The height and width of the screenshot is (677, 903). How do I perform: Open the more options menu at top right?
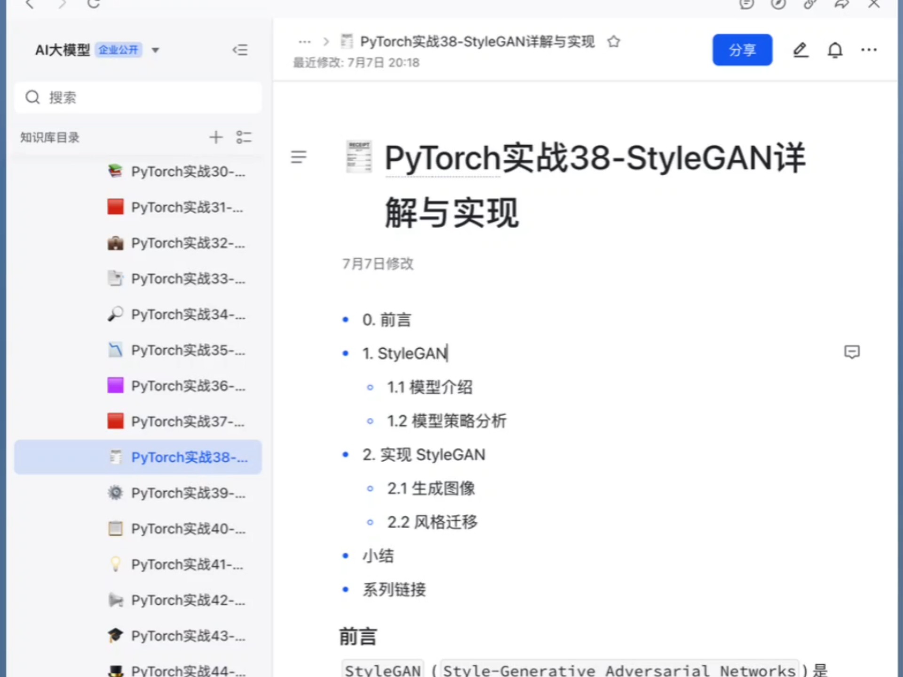pos(869,50)
